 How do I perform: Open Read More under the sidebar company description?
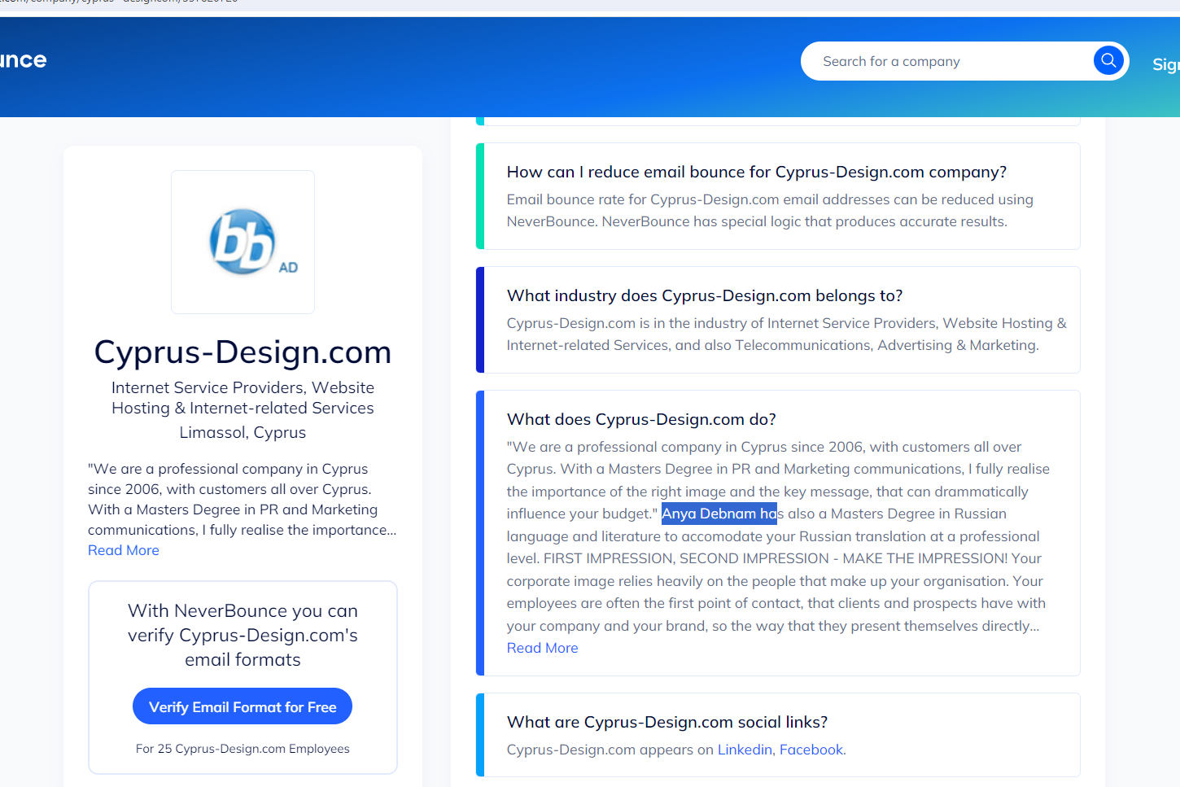(124, 550)
